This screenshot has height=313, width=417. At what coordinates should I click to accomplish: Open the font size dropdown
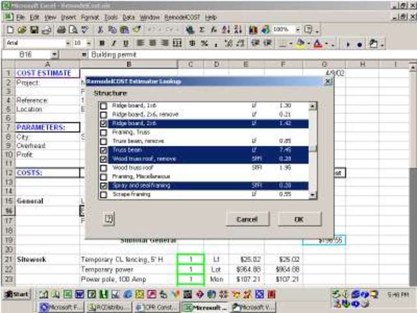click(89, 43)
